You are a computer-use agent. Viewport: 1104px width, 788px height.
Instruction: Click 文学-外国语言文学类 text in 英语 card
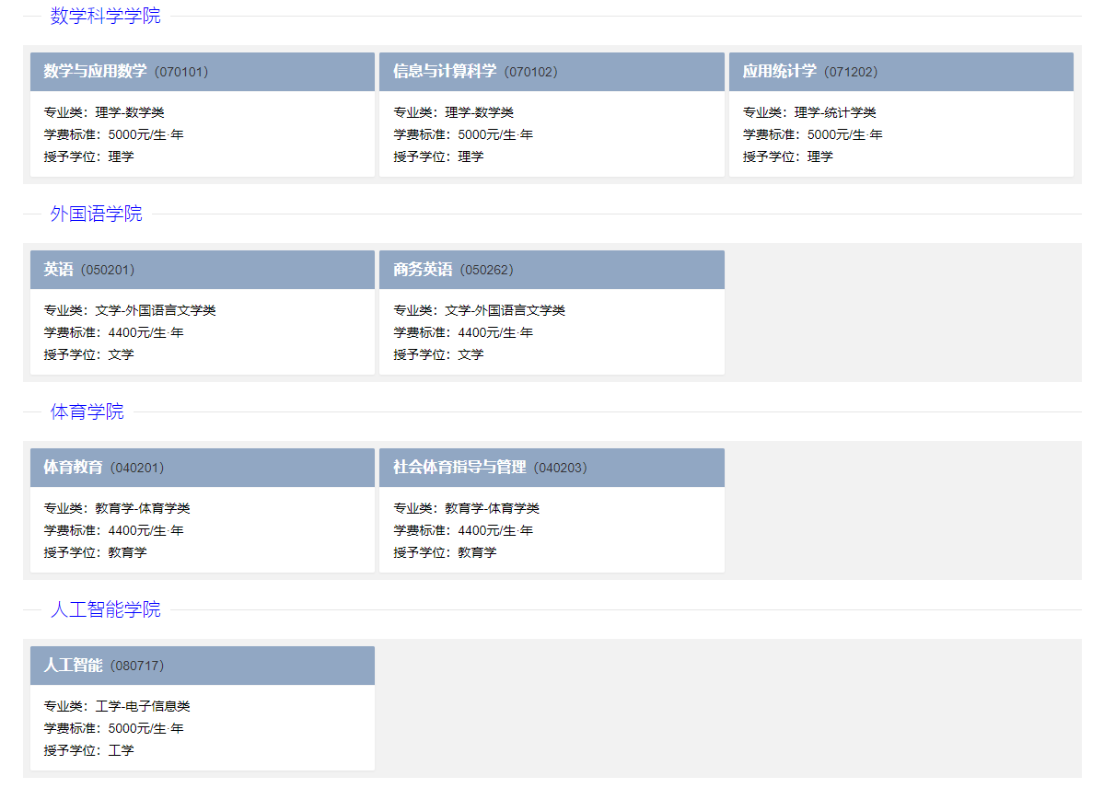click(x=156, y=310)
